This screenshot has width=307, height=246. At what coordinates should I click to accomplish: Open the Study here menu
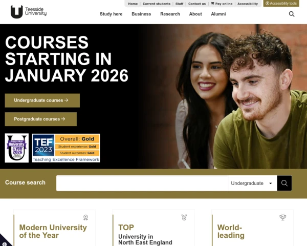click(111, 14)
